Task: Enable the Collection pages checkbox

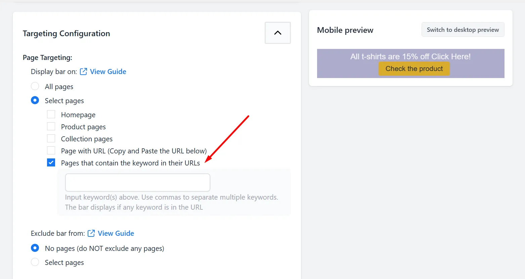Action: [51, 139]
